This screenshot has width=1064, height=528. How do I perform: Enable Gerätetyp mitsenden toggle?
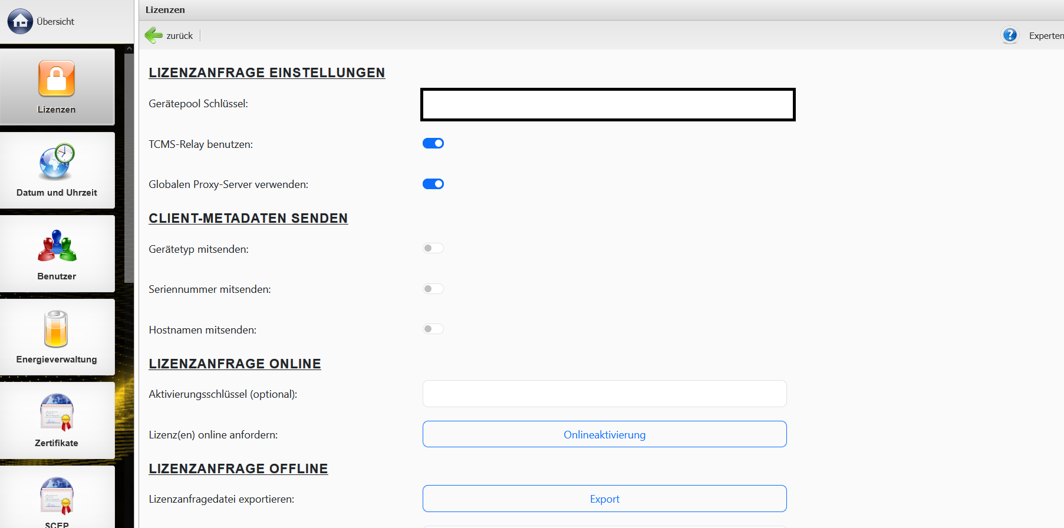coord(433,249)
